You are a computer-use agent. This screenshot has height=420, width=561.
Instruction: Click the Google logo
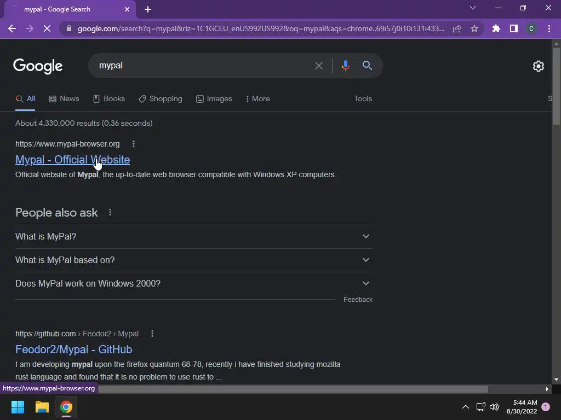(x=38, y=66)
